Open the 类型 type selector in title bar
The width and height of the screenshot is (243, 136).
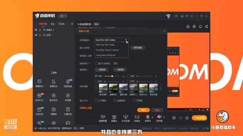[x=63, y=16]
